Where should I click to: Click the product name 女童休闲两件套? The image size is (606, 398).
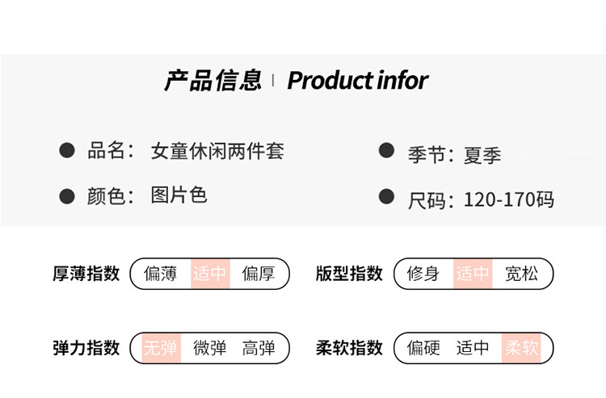coord(217,151)
